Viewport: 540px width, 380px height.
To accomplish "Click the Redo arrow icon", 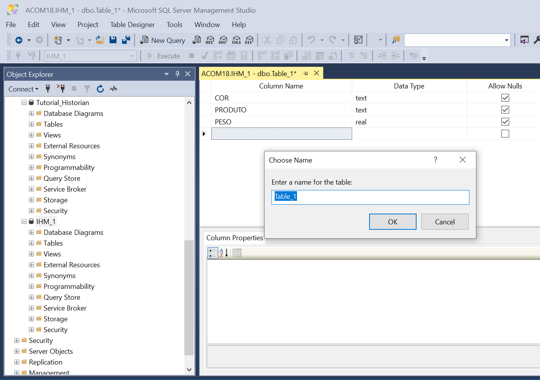I will pyautogui.click(x=332, y=40).
